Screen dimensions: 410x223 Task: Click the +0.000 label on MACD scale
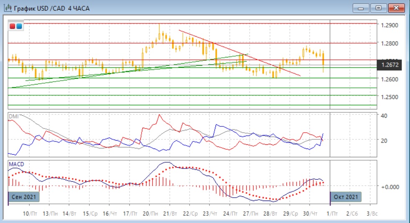389,187
